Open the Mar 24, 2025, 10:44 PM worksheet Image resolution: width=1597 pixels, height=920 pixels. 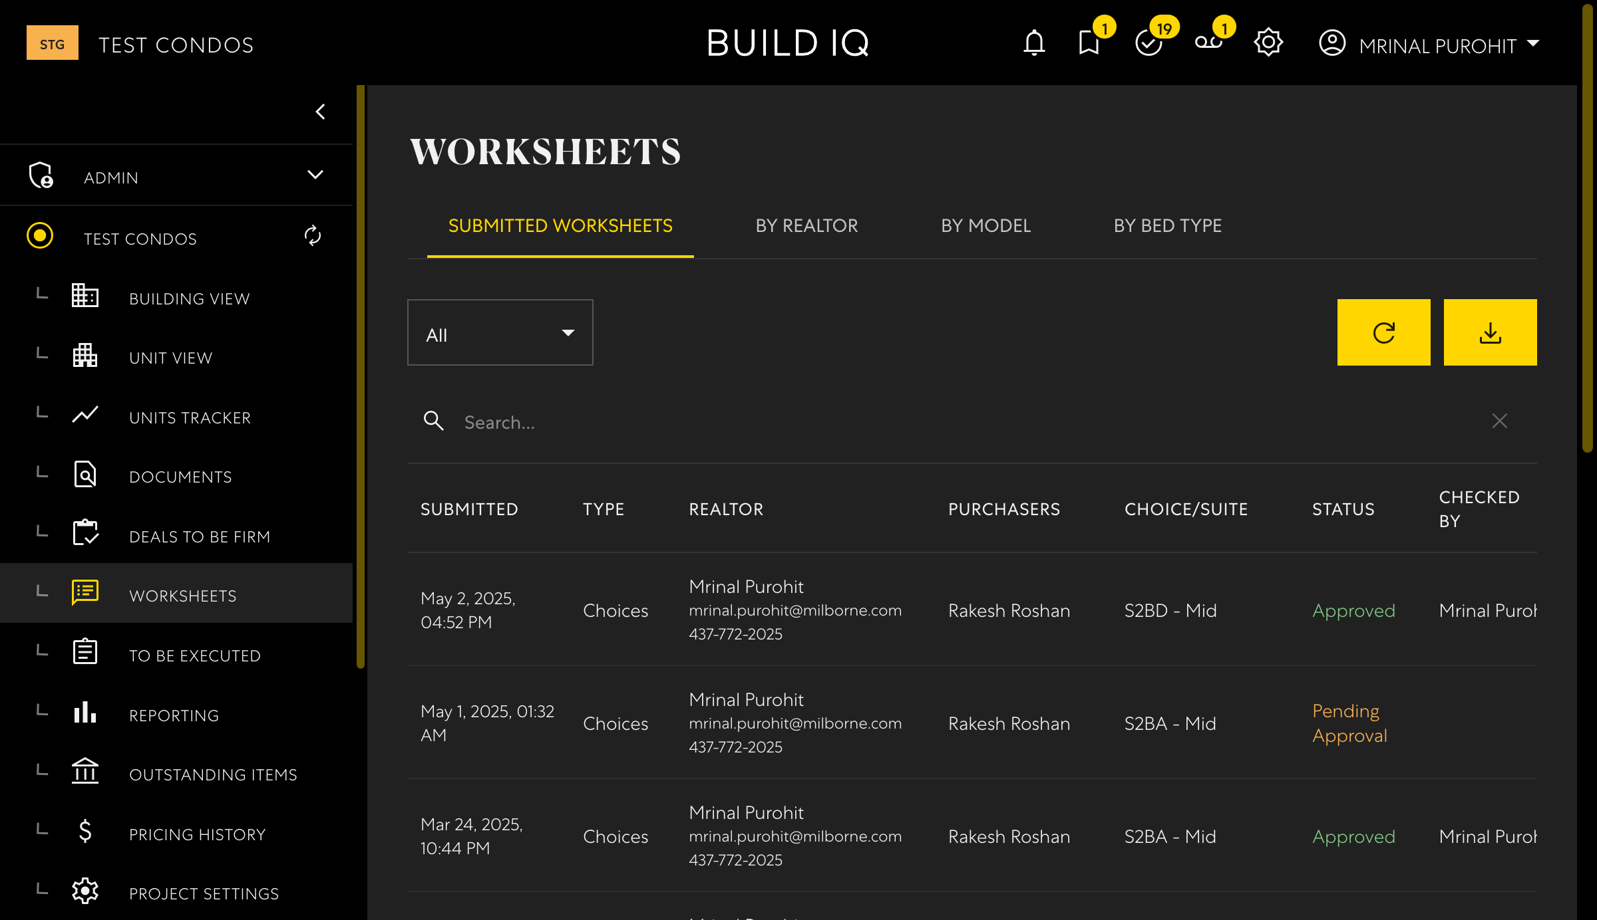(x=972, y=836)
